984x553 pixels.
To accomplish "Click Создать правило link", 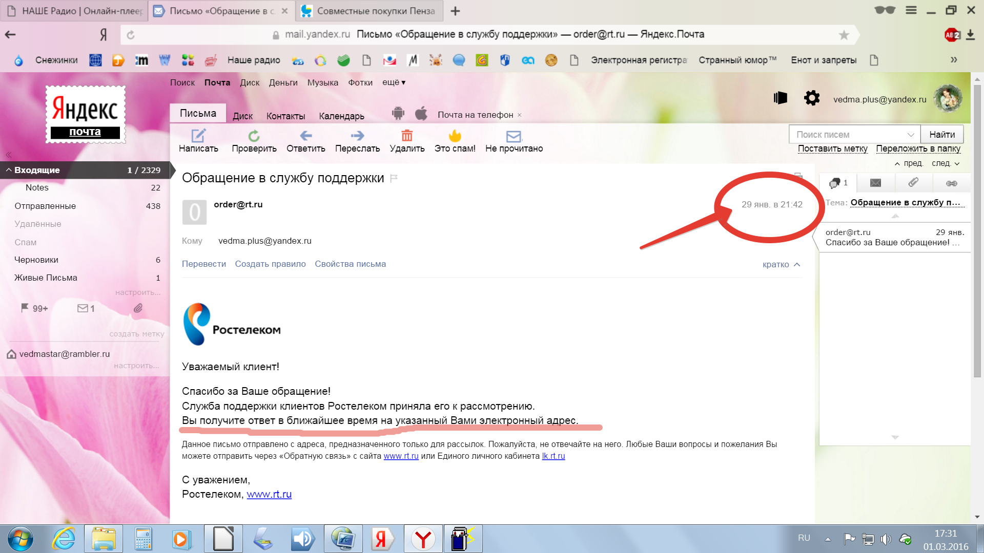I will [x=270, y=264].
